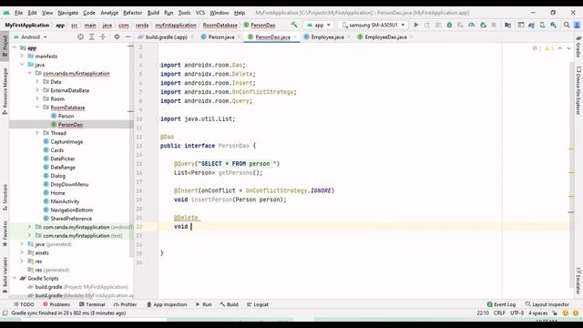Open the VCS menu
This screenshot has width=583, height=328.
pos(200,13)
